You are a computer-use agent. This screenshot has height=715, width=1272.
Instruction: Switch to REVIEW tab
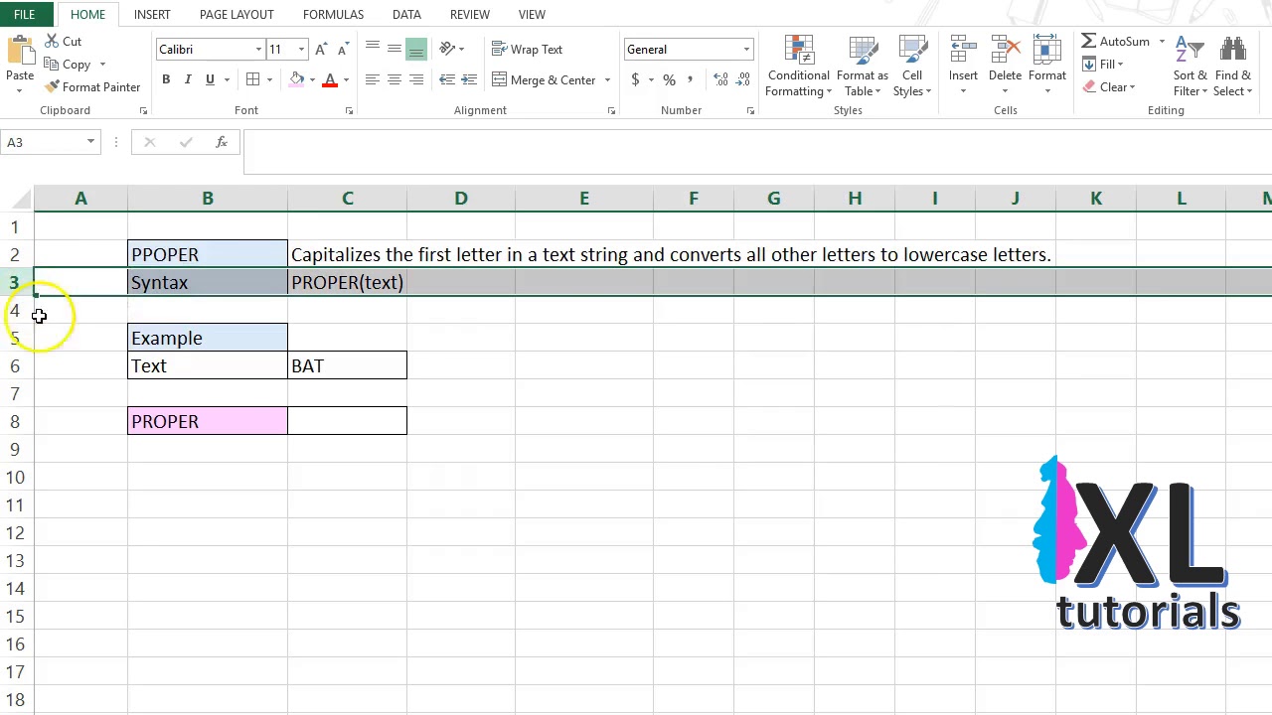point(469,15)
